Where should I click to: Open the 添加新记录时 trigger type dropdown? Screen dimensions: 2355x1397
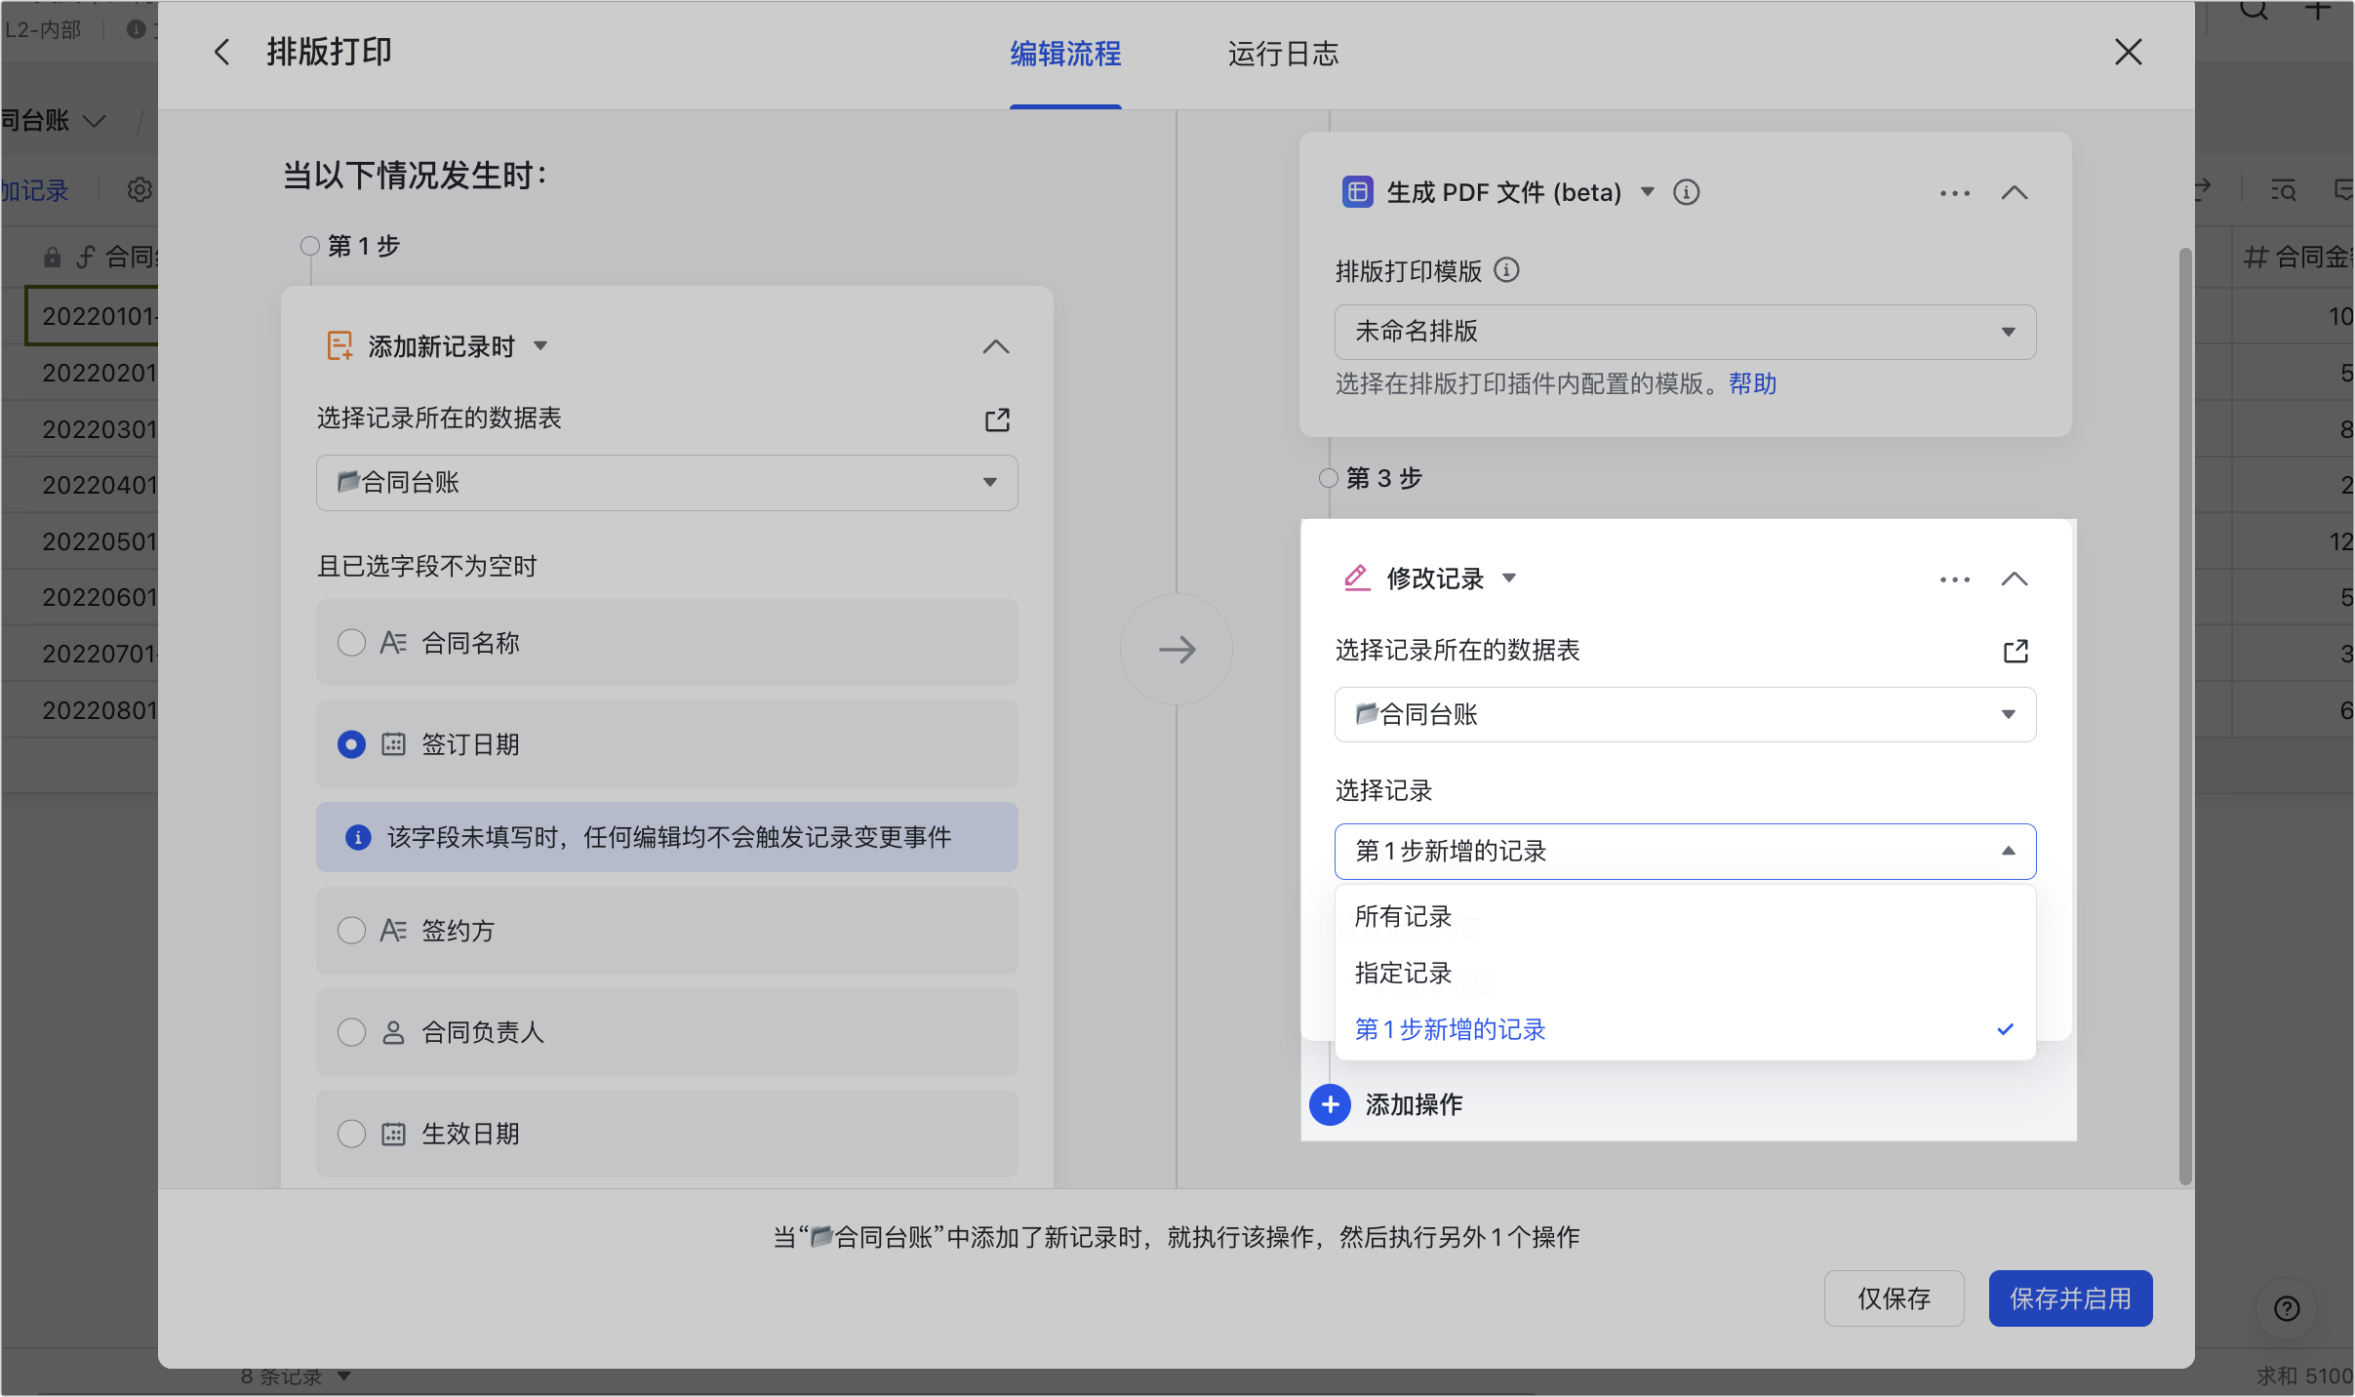pos(540,346)
